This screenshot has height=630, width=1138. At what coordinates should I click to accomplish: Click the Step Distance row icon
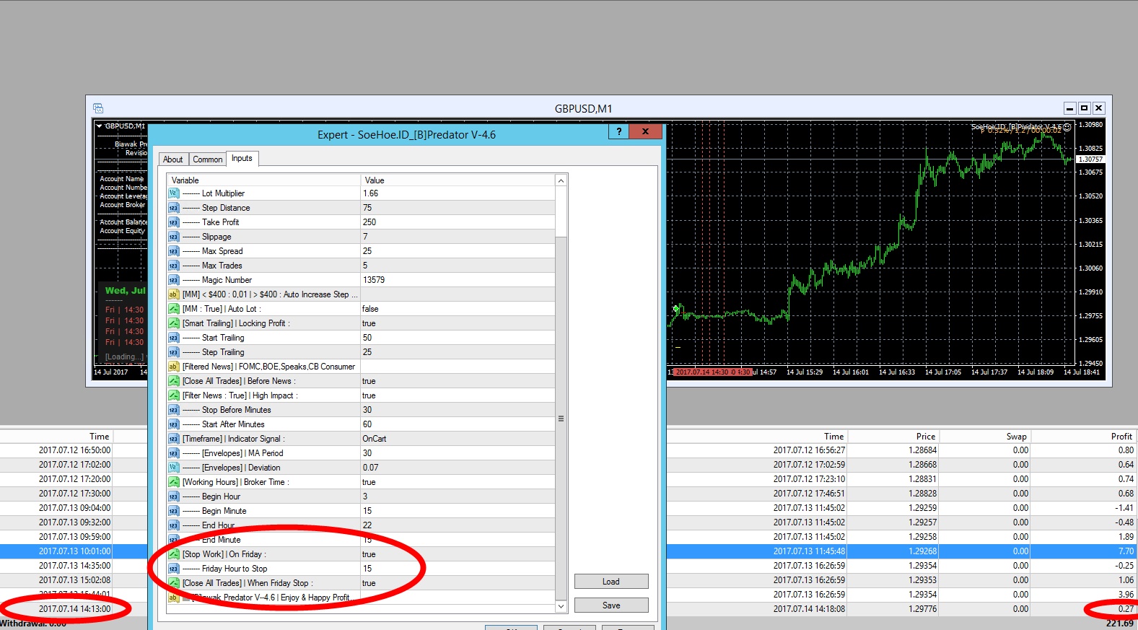pyautogui.click(x=173, y=208)
